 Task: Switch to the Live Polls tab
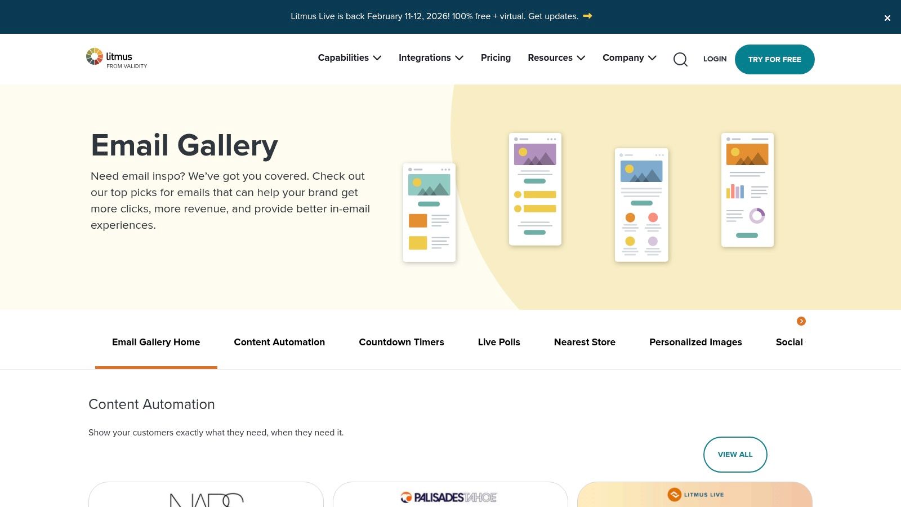(499, 342)
